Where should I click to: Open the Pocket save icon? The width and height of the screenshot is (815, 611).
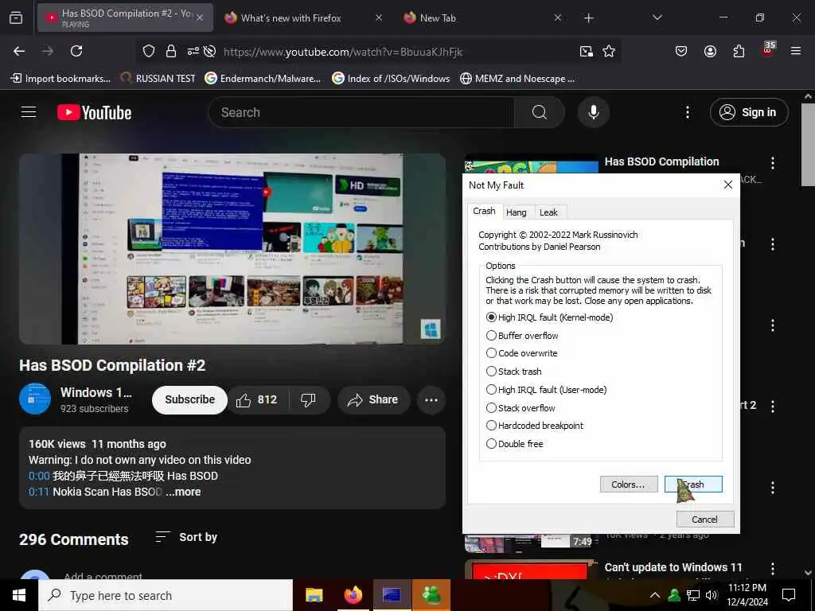point(681,51)
